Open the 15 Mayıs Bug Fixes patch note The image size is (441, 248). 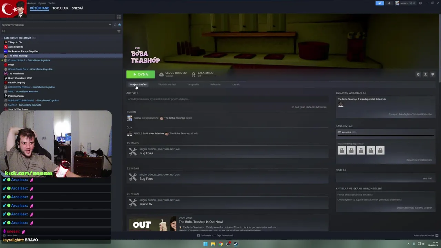point(227,151)
